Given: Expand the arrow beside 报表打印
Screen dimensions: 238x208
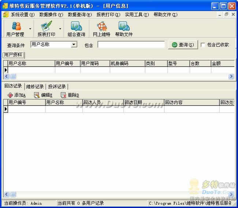Looking at the screenshot, I should [x=60, y=29].
